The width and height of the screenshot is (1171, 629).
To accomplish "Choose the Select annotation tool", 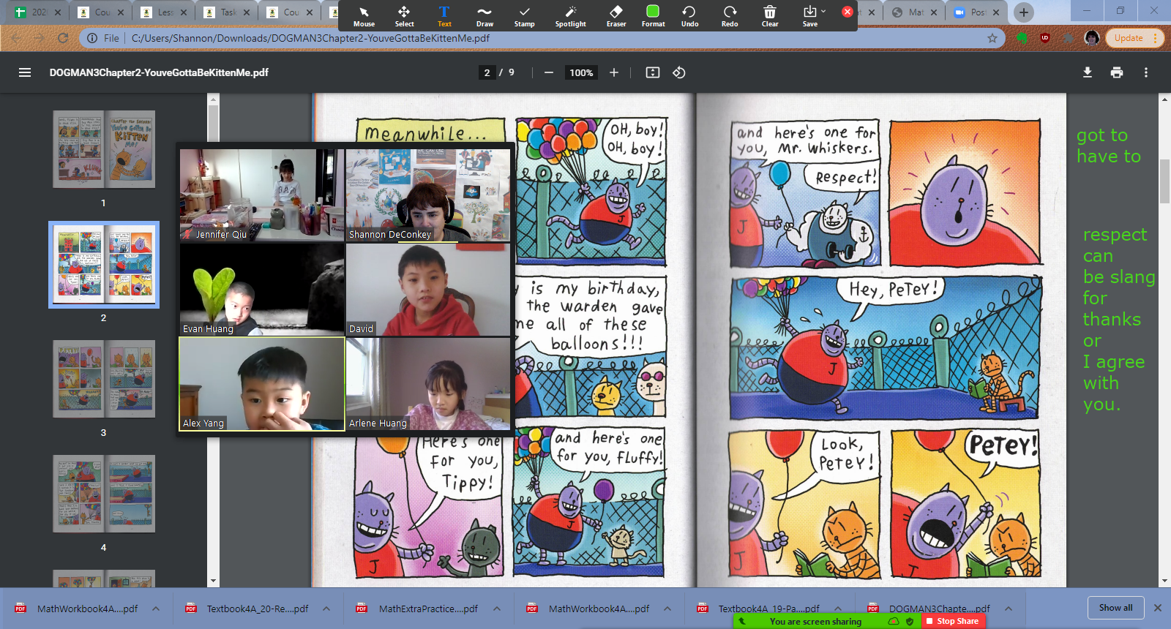I will pyautogui.click(x=404, y=16).
